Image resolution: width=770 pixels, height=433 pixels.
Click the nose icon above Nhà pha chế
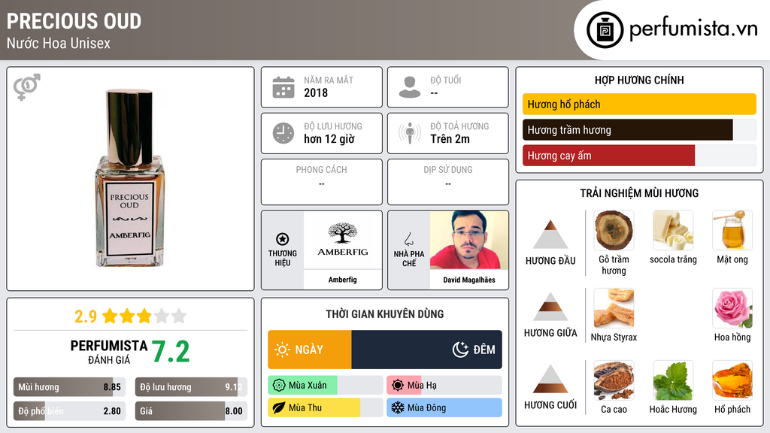pyautogui.click(x=408, y=239)
